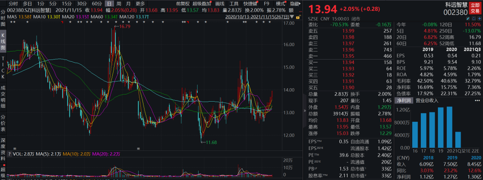
Task: Toggle the 超级叠加 overlay option
Action: point(201,4)
